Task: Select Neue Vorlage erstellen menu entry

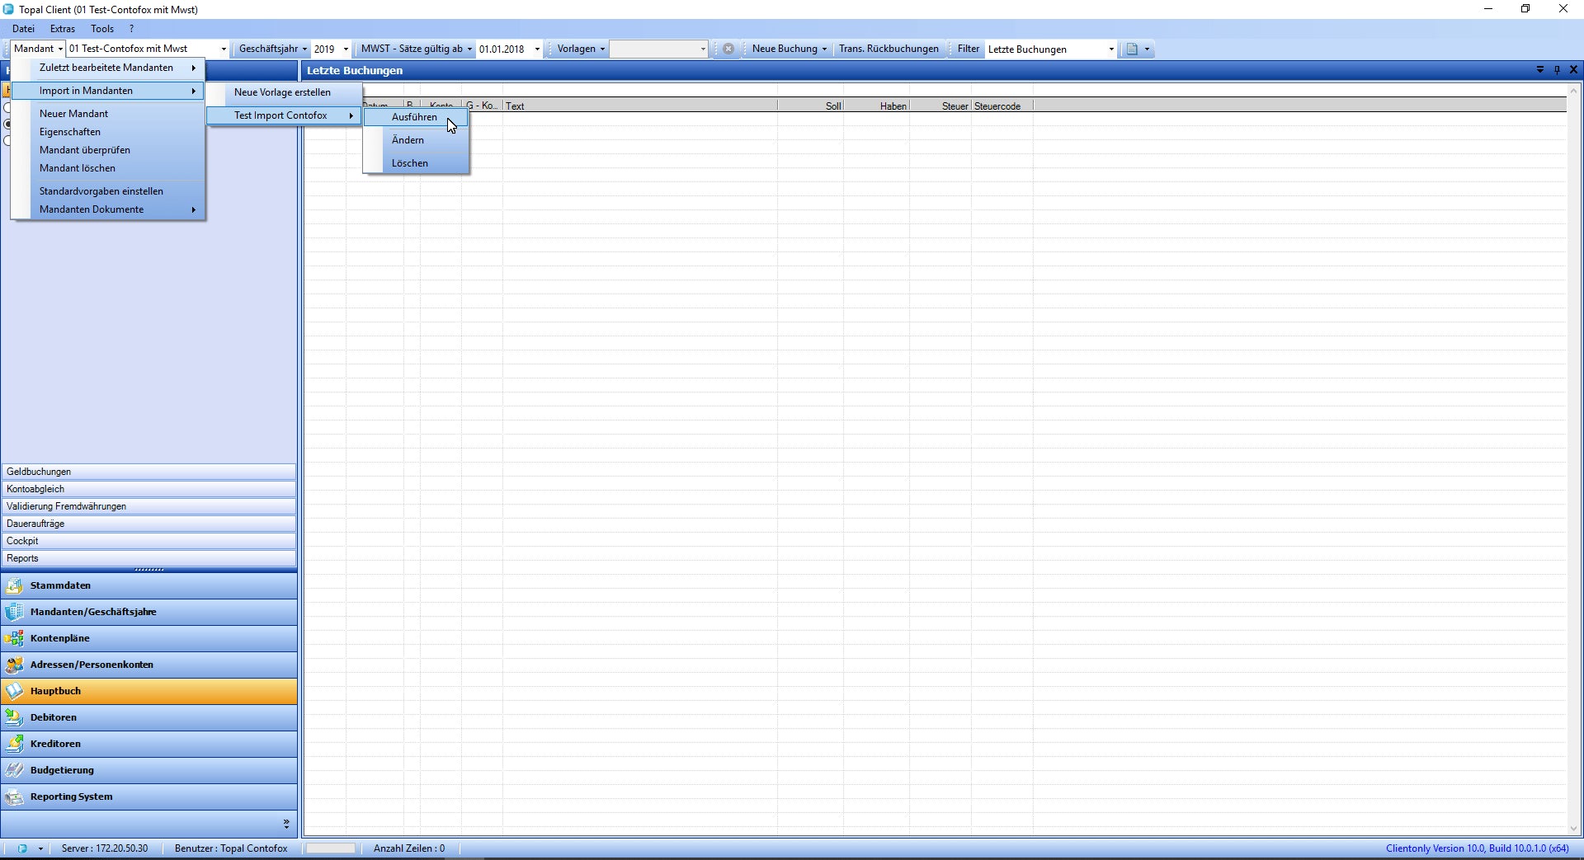Action: 282,92
